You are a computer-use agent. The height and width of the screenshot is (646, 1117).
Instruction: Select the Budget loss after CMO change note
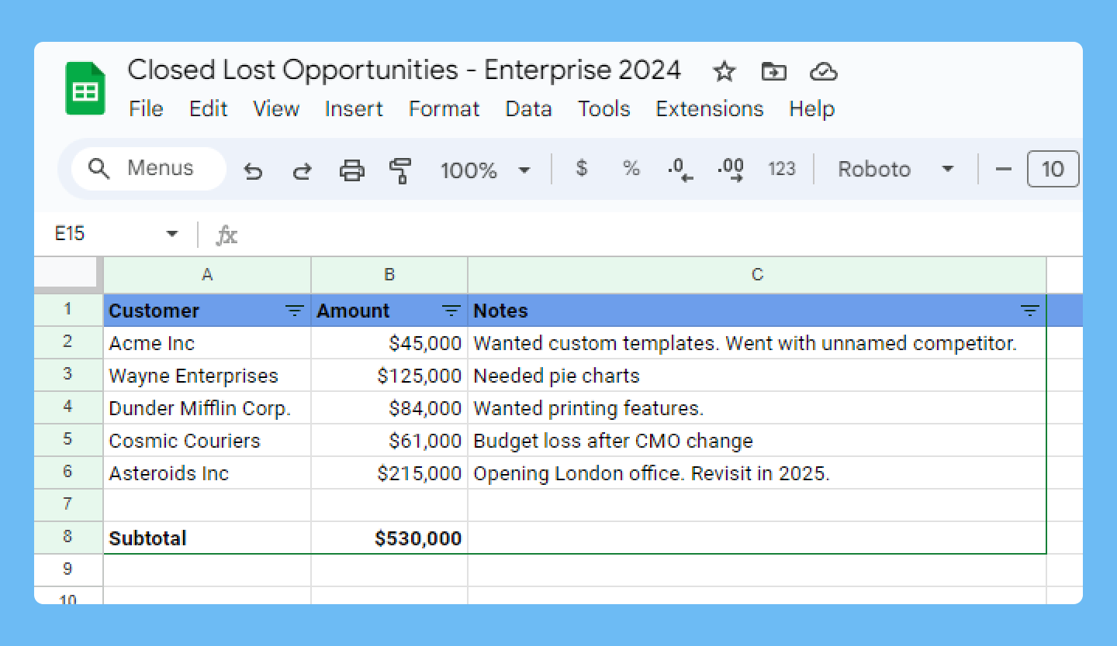757,441
